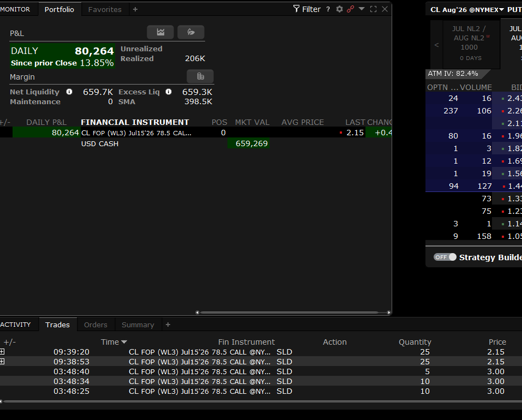Click the 2.15 last price cell
522x420 pixels.
pyautogui.click(x=355, y=133)
